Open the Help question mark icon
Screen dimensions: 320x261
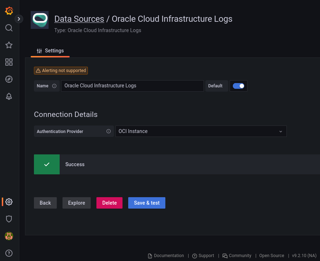tap(9, 253)
